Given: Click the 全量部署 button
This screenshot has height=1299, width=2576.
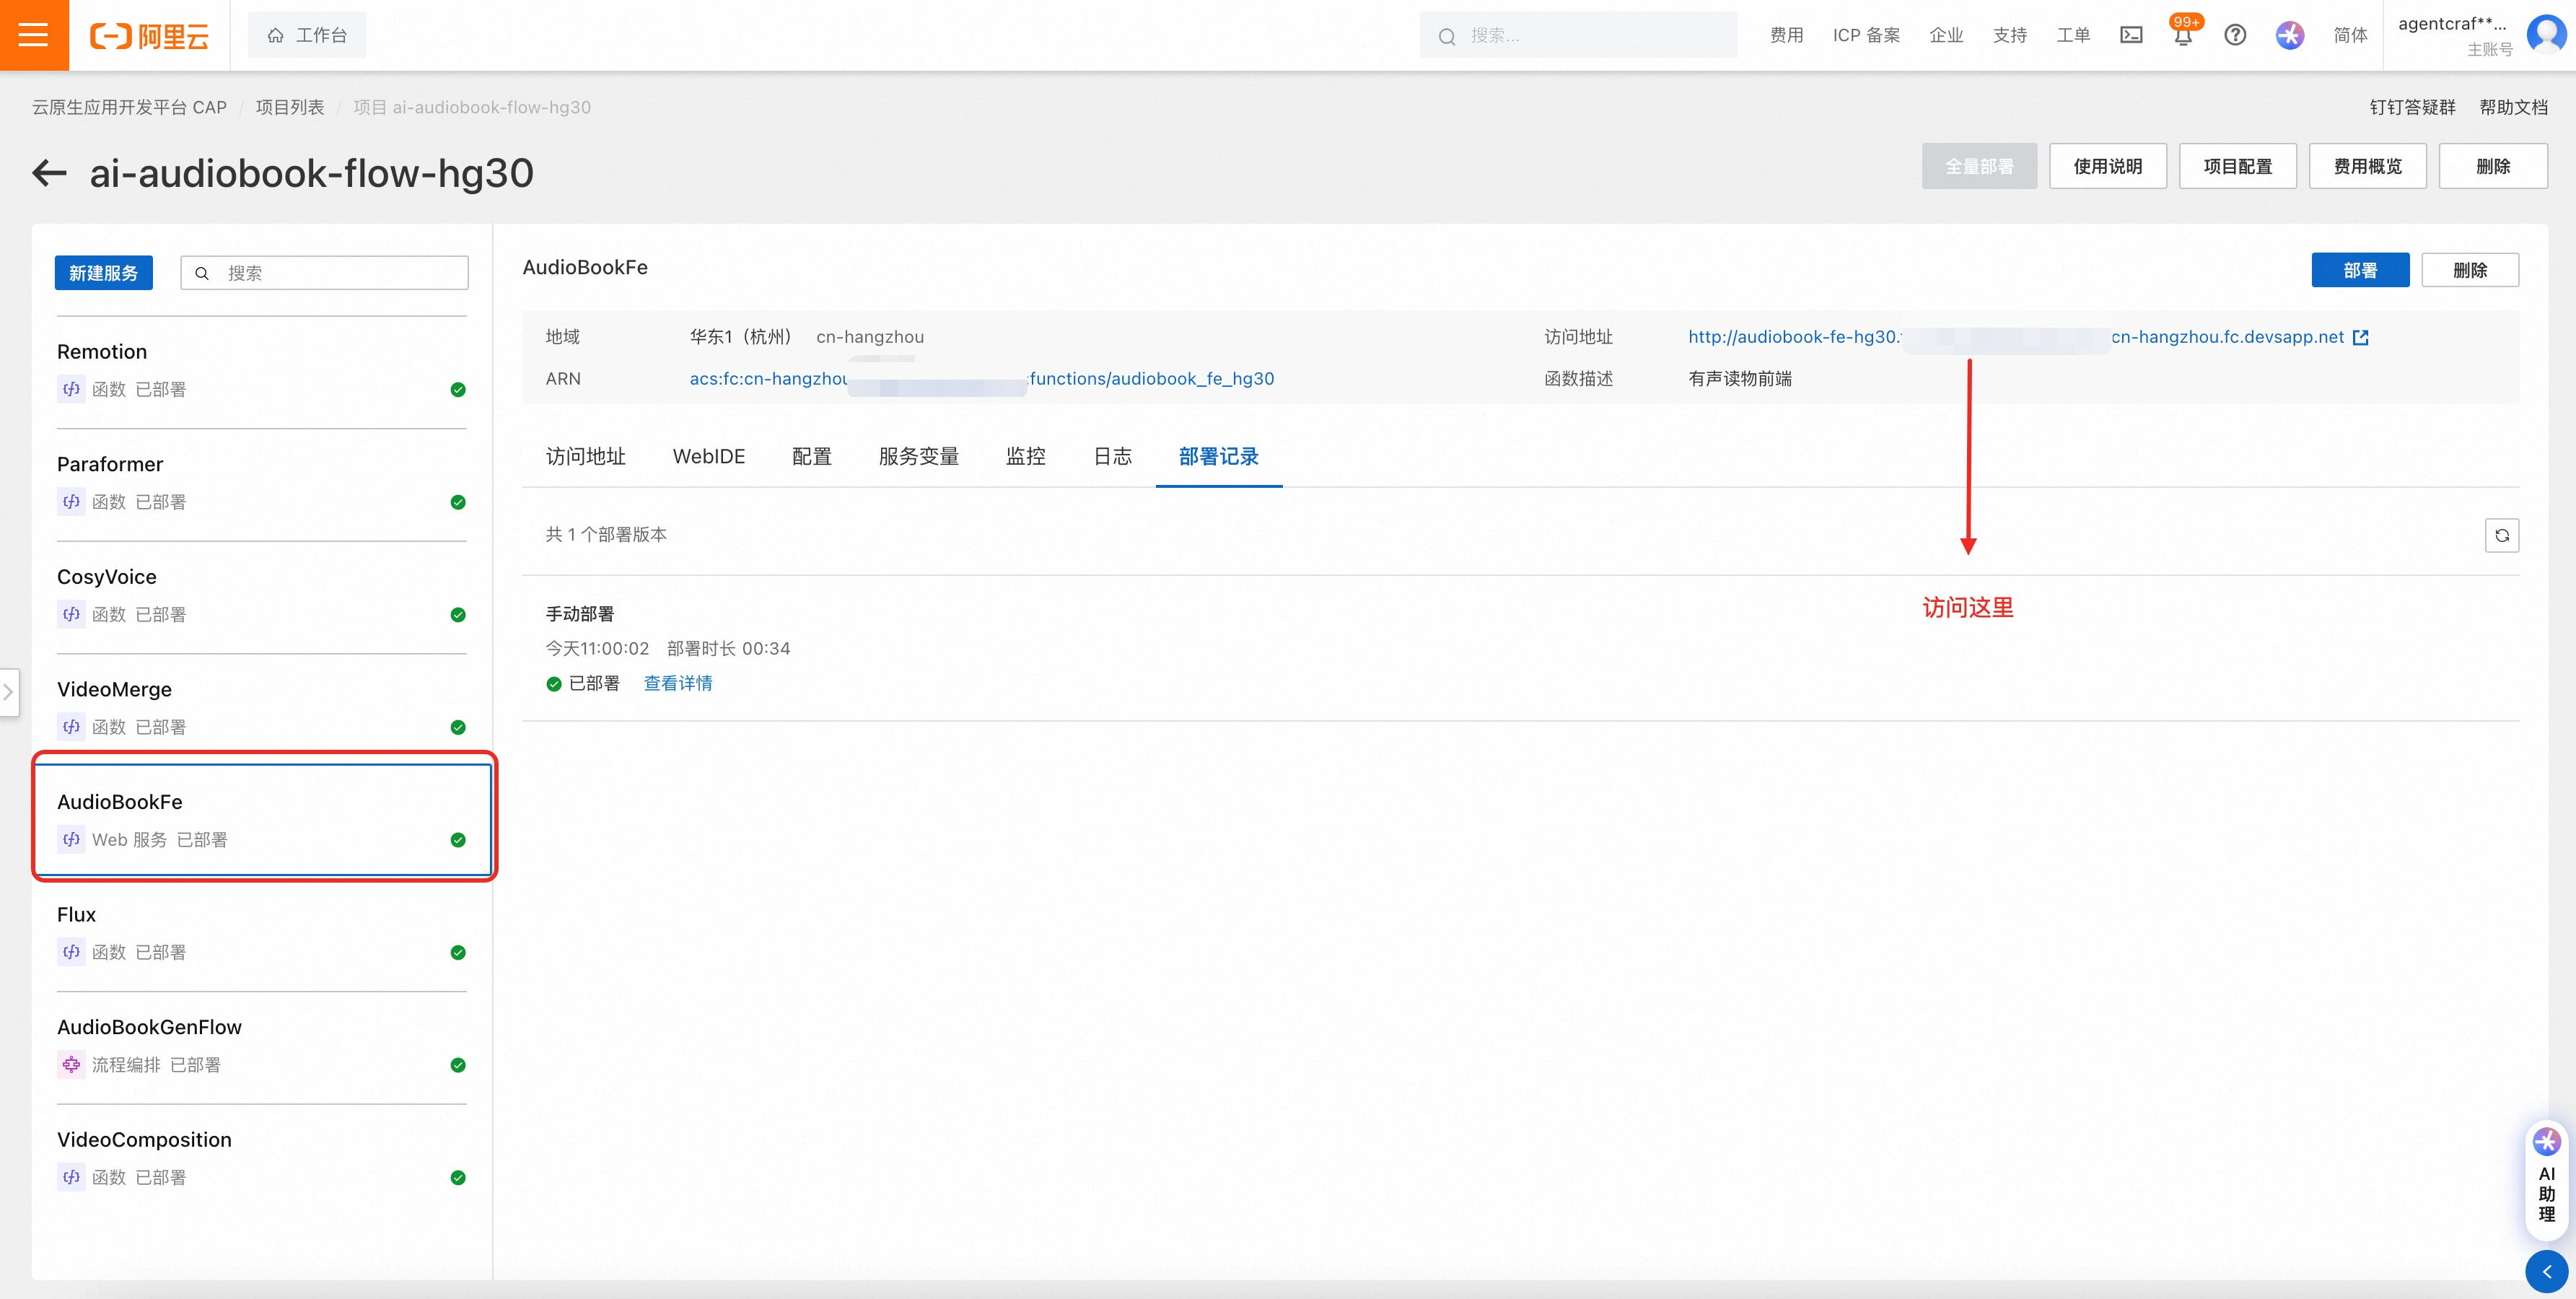Looking at the screenshot, I should point(1979,166).
